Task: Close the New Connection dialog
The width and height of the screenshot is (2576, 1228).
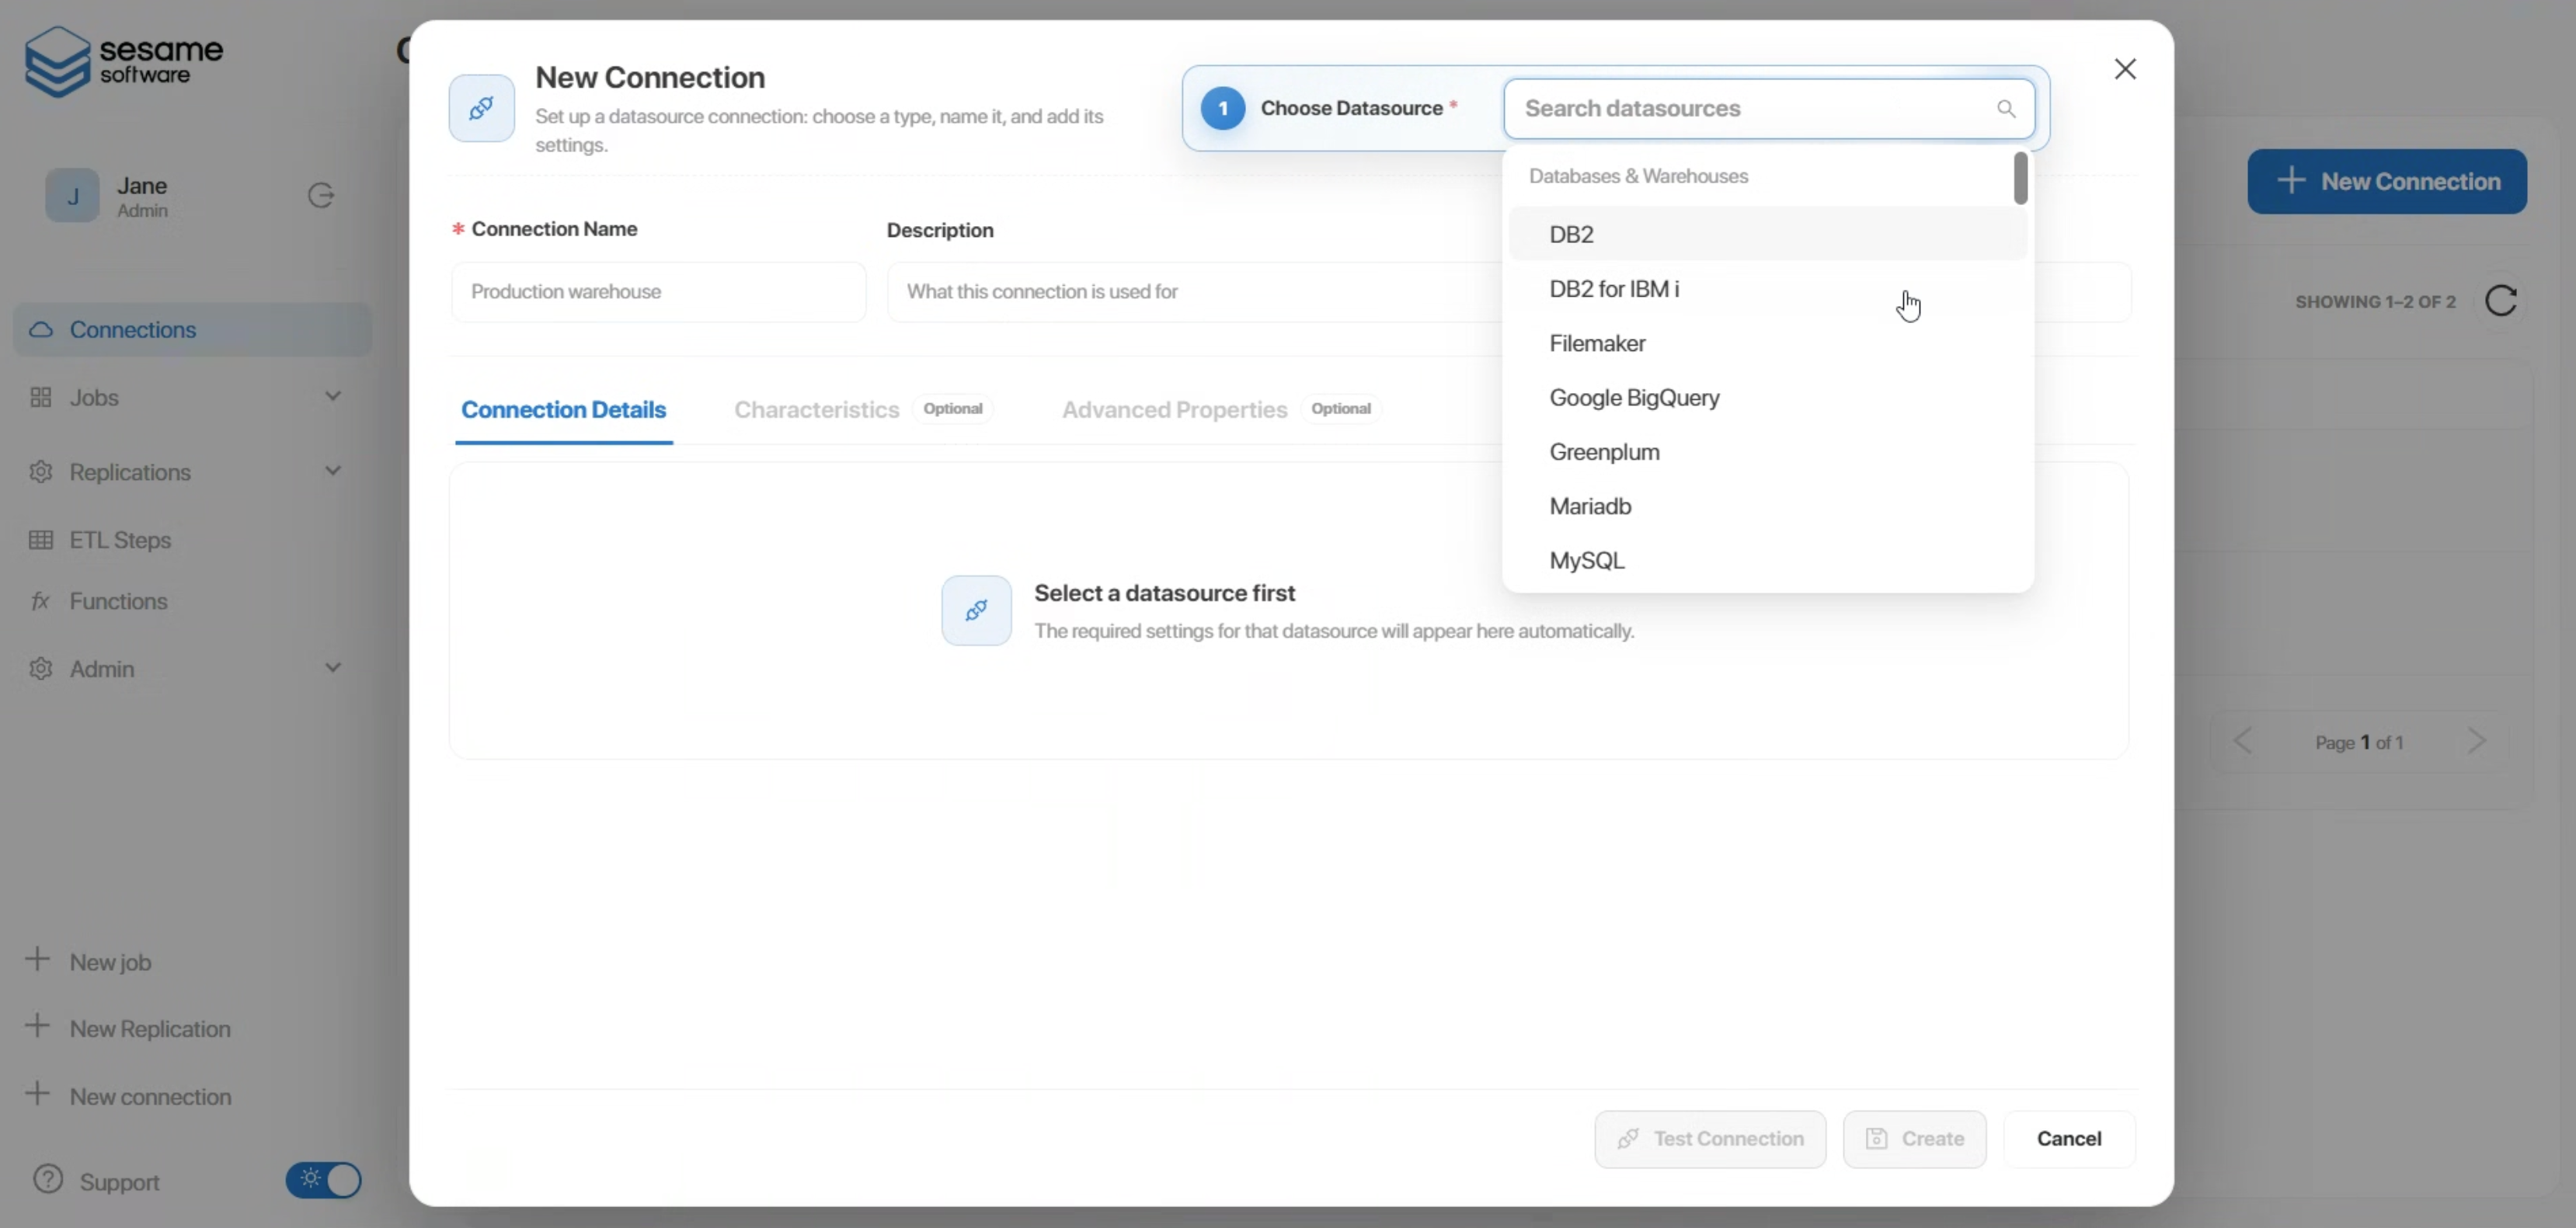Action: point(2125,69)
